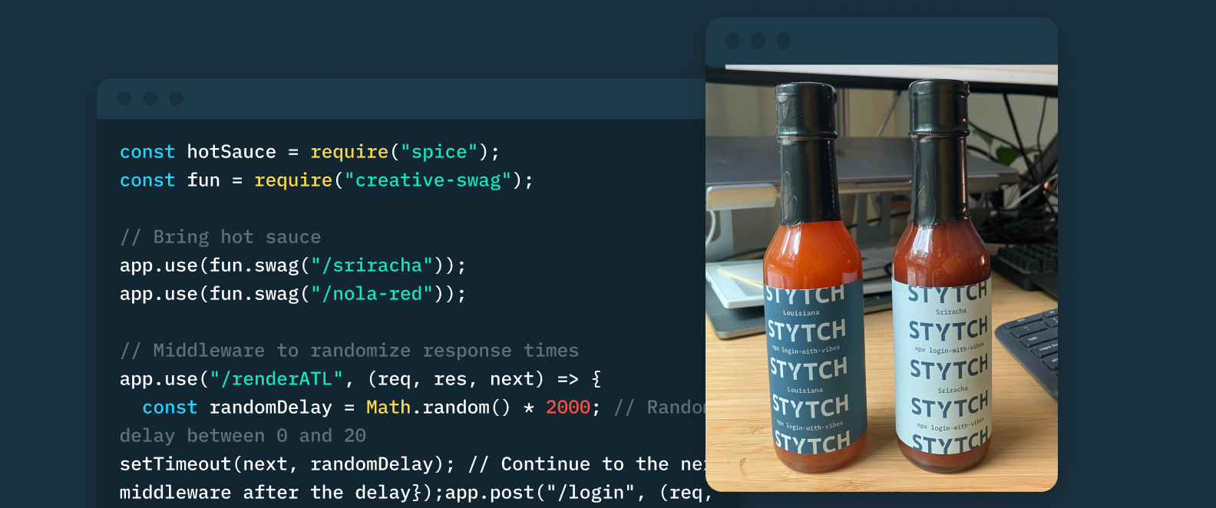Viewport: 1216px width, 508px height.
Task: Click the setTimeout(next, randomDelay) call
Action: point(287,464)
